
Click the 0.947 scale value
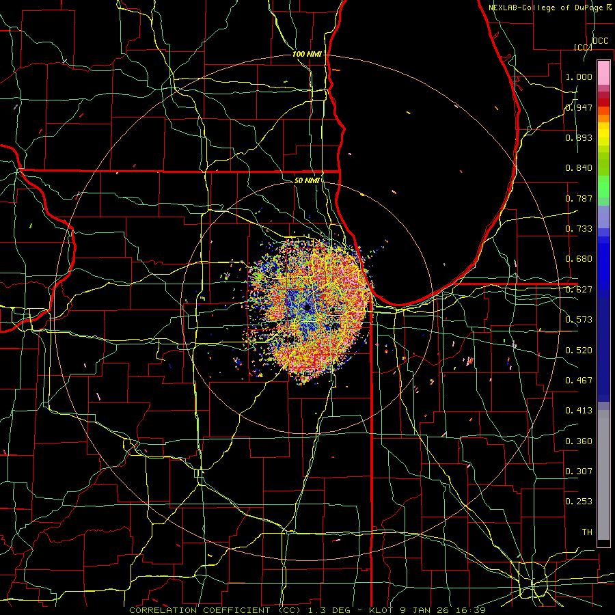pyautogui.click(x=579, y=107)
